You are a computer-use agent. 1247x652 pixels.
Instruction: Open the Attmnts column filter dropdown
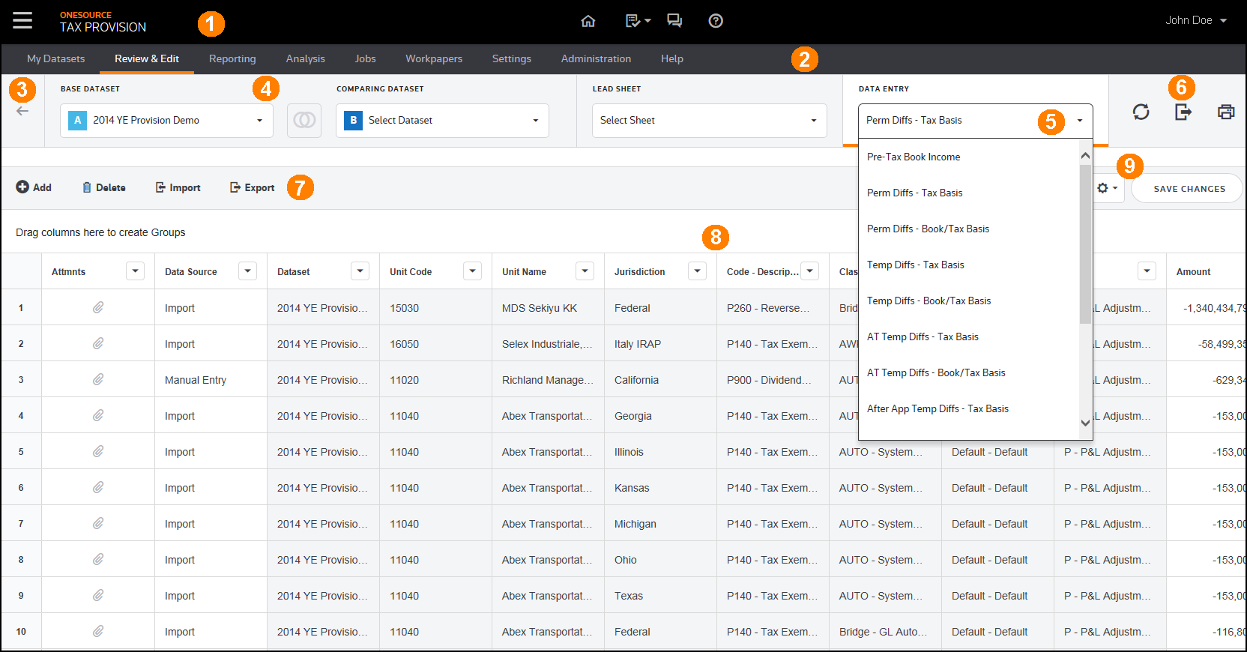pos(135,271)
